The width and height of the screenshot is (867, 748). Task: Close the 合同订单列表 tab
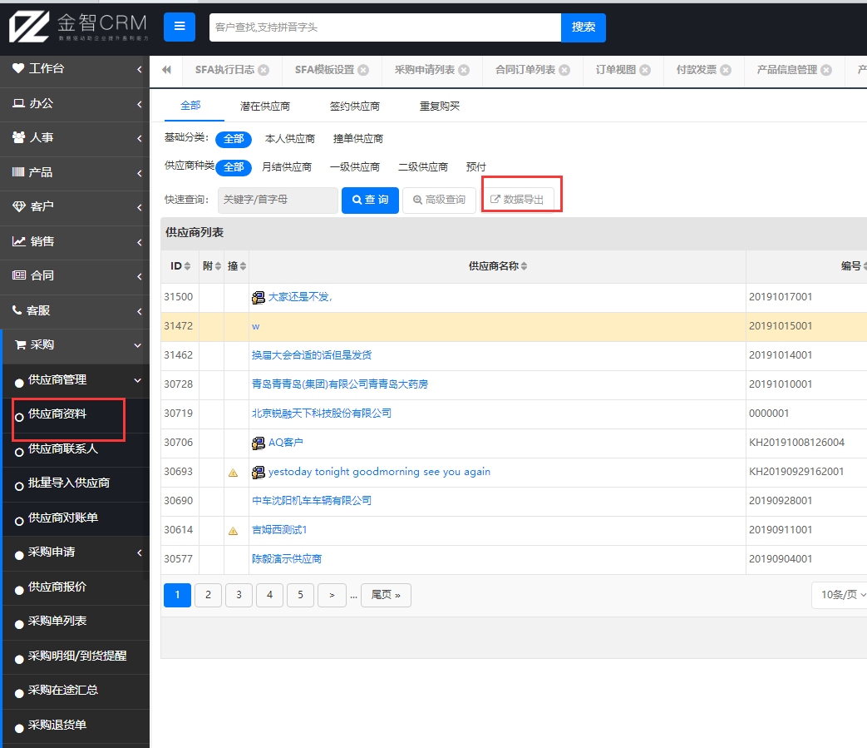pyautogui.click(x=564, y=70)
